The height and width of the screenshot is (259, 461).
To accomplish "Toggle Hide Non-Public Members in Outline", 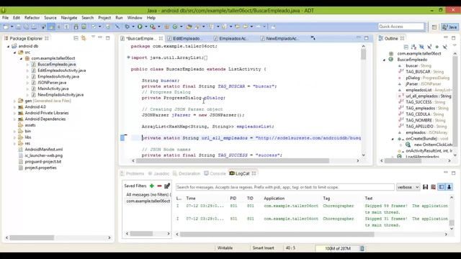I will 437,47.
